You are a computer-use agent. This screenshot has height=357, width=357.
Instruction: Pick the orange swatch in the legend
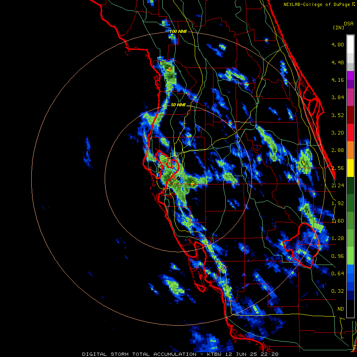click(x=350, y=150)
